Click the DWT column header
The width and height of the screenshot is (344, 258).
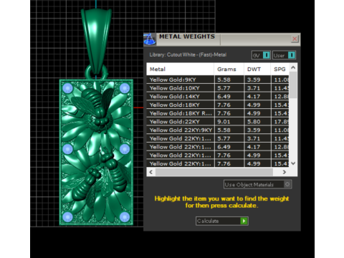[x=257, y=70]
